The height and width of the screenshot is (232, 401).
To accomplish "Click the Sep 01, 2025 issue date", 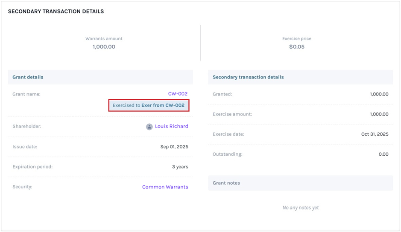I will [x=174, y=147].
